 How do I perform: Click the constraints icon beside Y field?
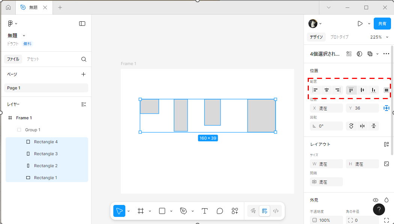(386, 108)
